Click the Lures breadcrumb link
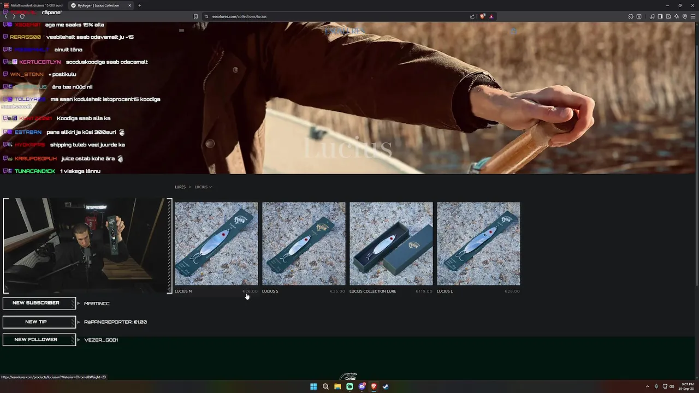This screenshot has height=393, width=699. click(180, 187)
